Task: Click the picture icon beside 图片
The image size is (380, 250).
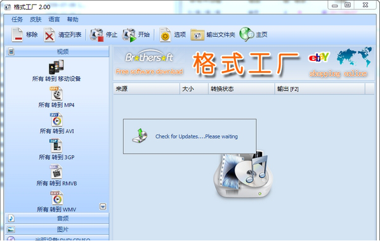Action: (x=11, y=229)
